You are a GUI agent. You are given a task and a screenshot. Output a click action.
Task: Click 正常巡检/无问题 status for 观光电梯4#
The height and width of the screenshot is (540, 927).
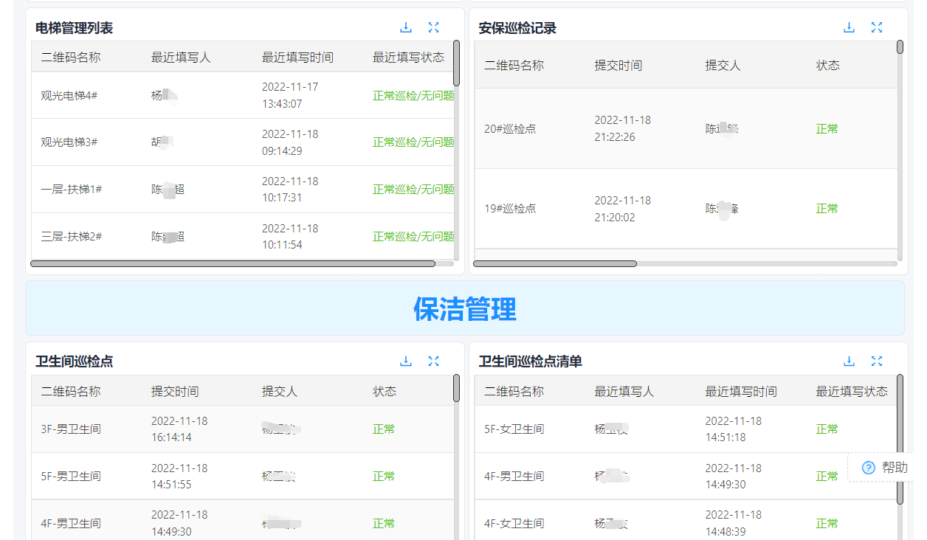tap(411, 94)
